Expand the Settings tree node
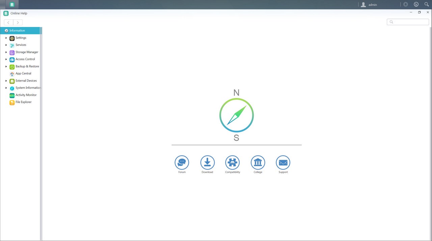 point(6,38)
